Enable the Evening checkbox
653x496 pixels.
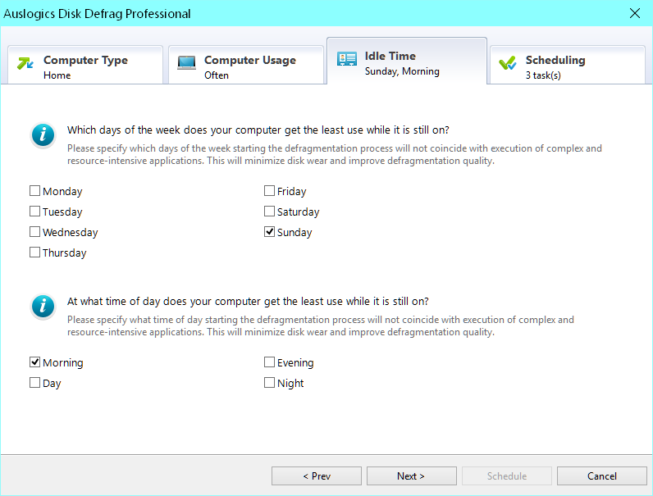click(x=269, y=362)
